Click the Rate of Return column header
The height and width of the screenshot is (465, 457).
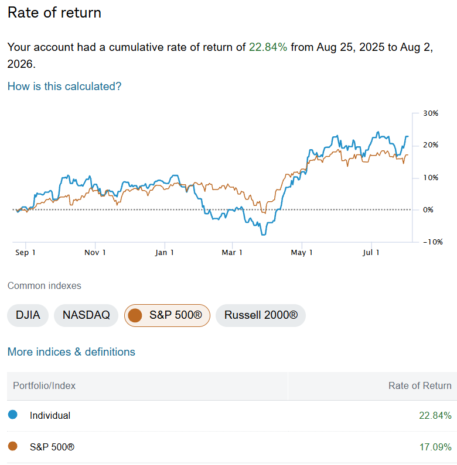(x=420, y=385)
